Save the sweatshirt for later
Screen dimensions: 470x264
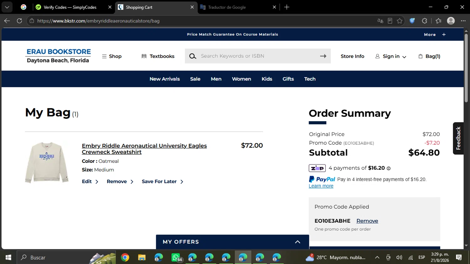pos(162,182)
